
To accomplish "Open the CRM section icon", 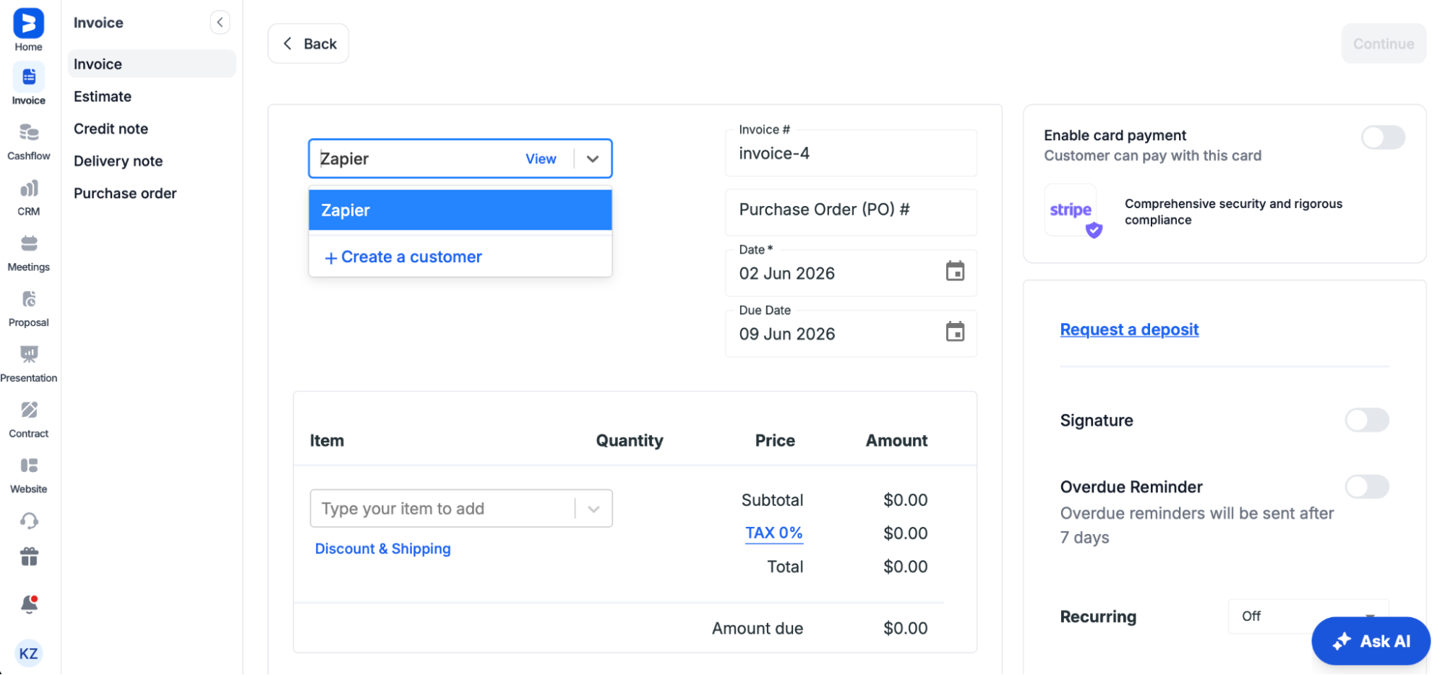I will click(29, 189).
